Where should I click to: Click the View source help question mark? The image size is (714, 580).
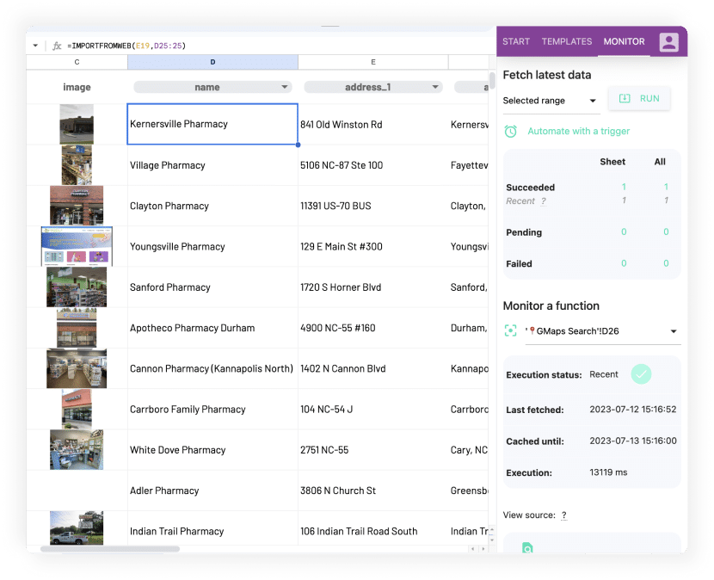coord(563,515)
